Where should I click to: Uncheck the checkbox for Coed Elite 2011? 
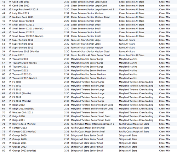coord(10,2)
